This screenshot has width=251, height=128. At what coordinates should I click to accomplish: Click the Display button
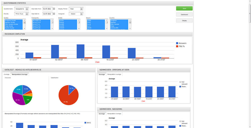184,21
